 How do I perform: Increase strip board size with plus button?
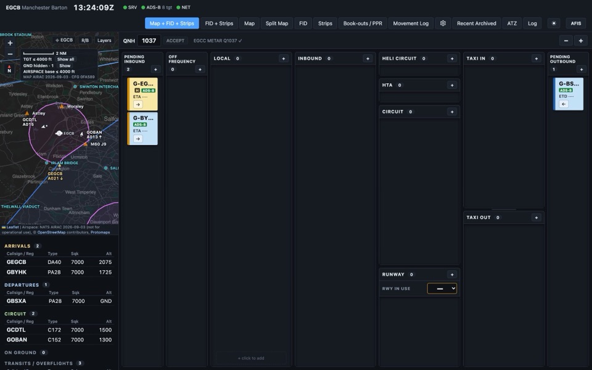pyautogui.click(x=581, y=41)
